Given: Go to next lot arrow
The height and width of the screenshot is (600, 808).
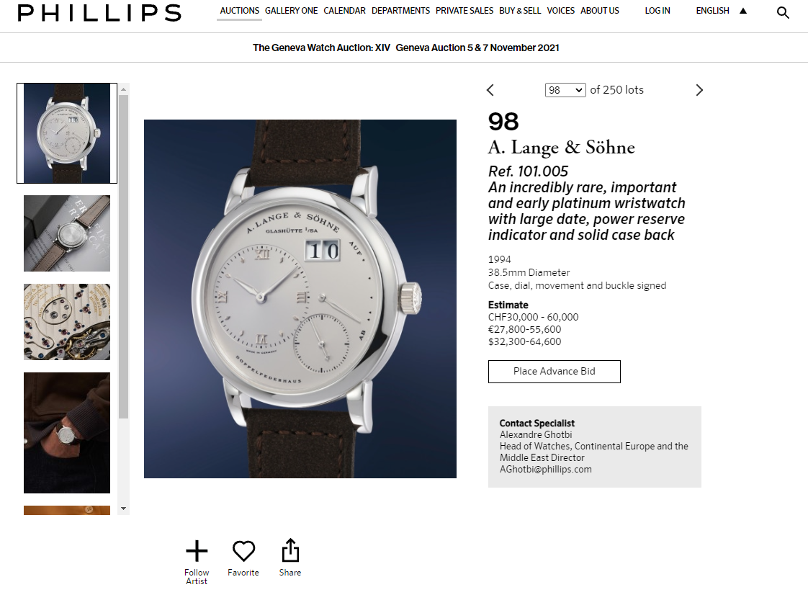Looking at the screenshot, I should 699,90.
